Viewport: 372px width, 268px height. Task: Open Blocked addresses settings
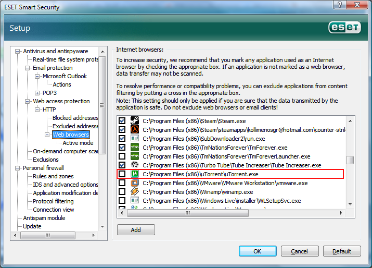[75, 118]
